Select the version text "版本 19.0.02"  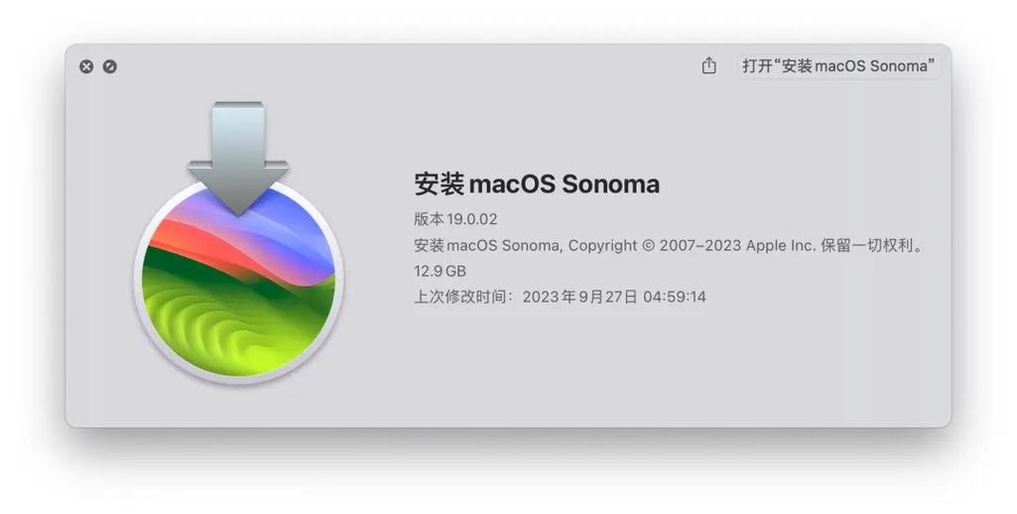[x=455, y=218]
